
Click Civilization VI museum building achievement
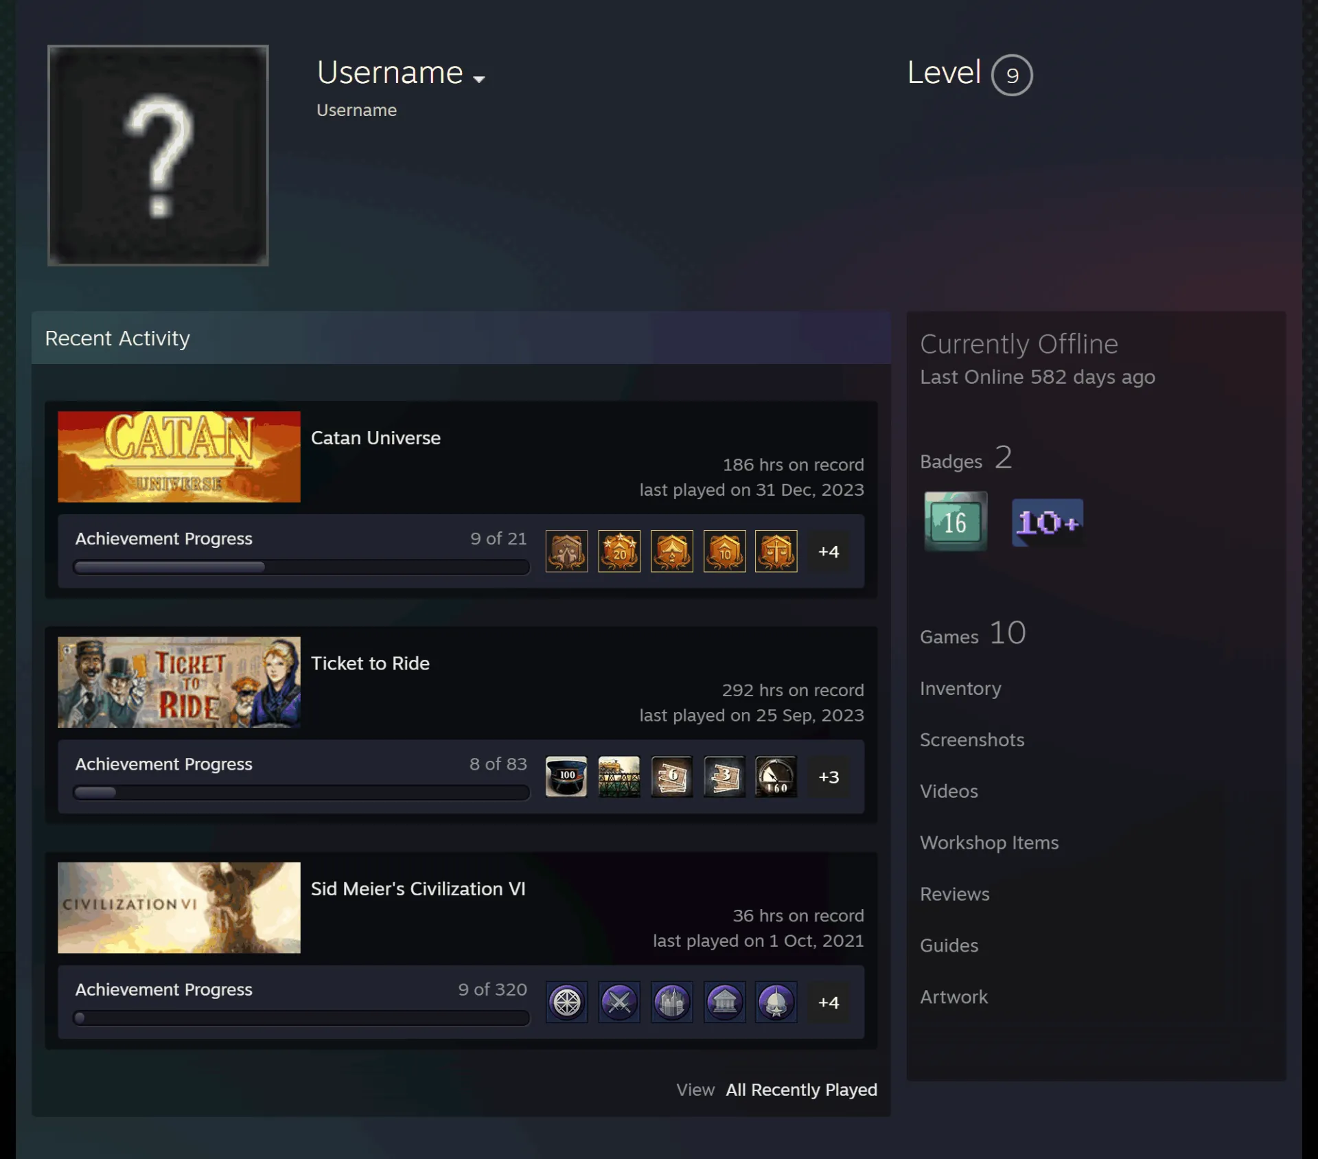click(724, 1002)
